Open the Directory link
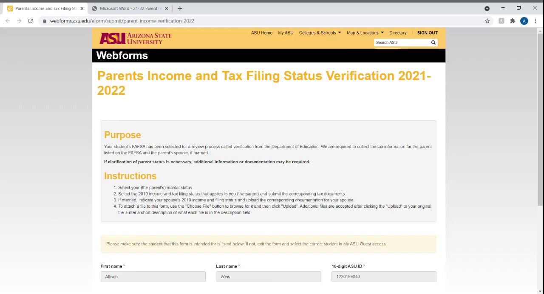544x294 pixels. pos(398,33)
